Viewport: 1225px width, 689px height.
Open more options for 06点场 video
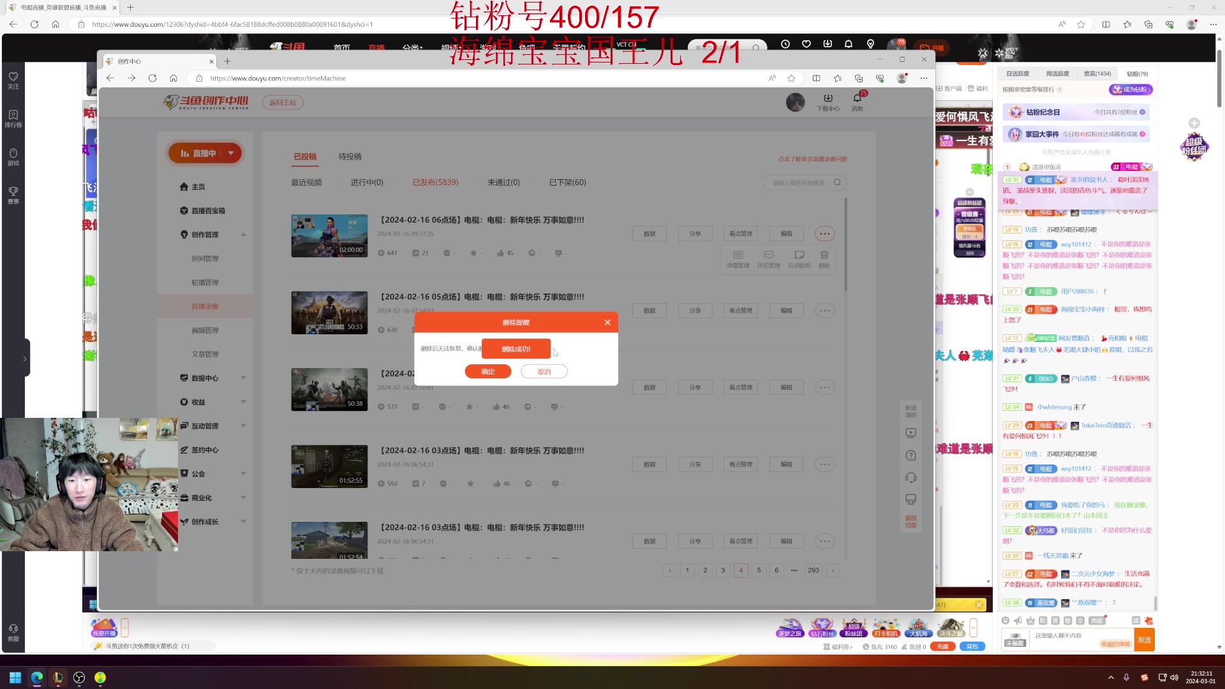(x=824, y=233)
